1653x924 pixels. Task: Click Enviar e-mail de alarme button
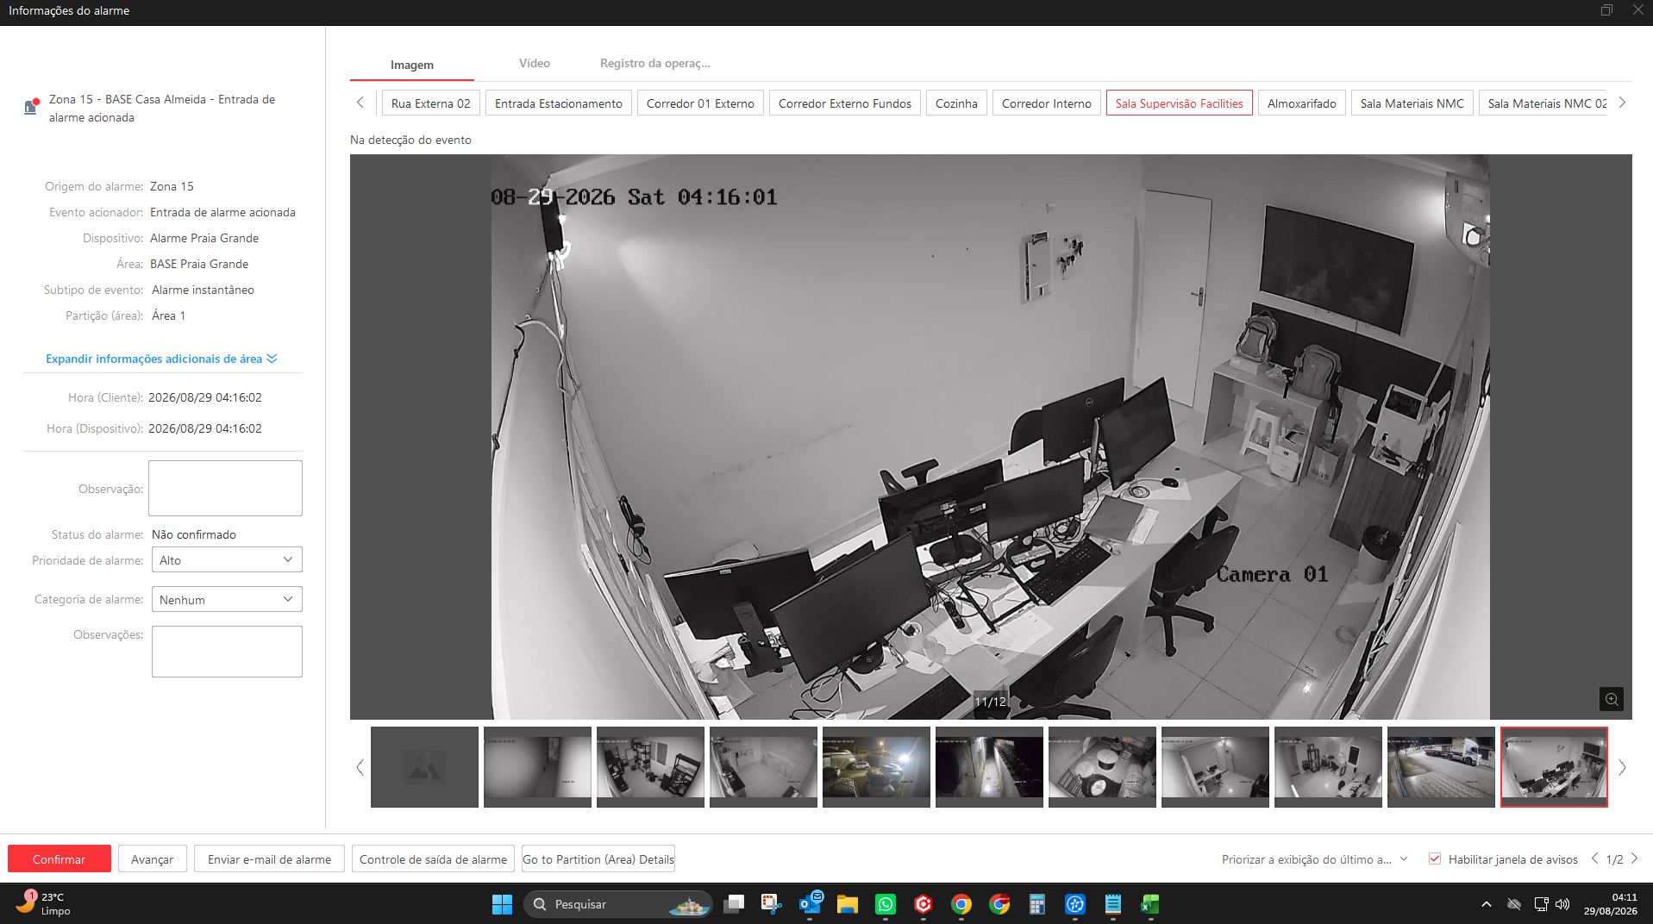pos(269,859)
